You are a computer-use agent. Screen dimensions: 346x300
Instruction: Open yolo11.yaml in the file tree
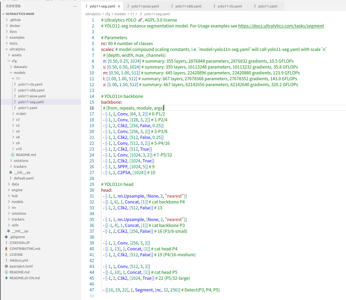coord(27,108)
